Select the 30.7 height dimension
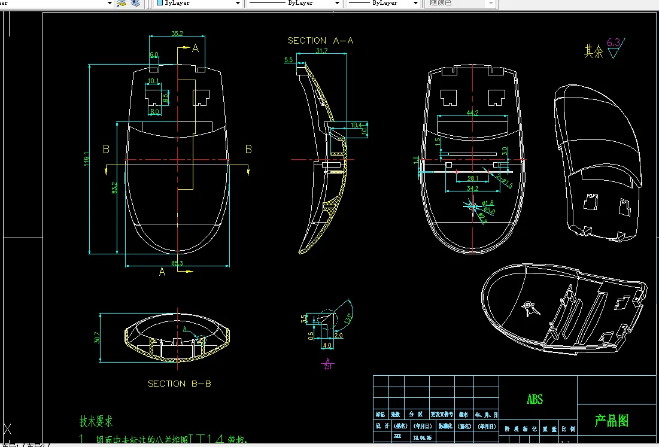The image size is (659, 447). click(x=97, y=337)
